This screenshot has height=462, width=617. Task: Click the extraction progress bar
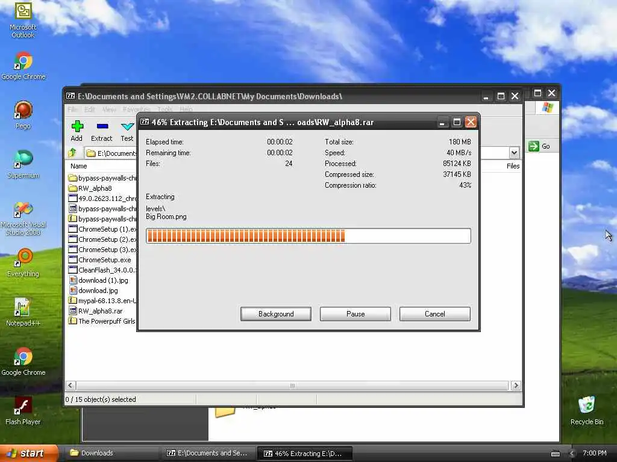point(308,236)
